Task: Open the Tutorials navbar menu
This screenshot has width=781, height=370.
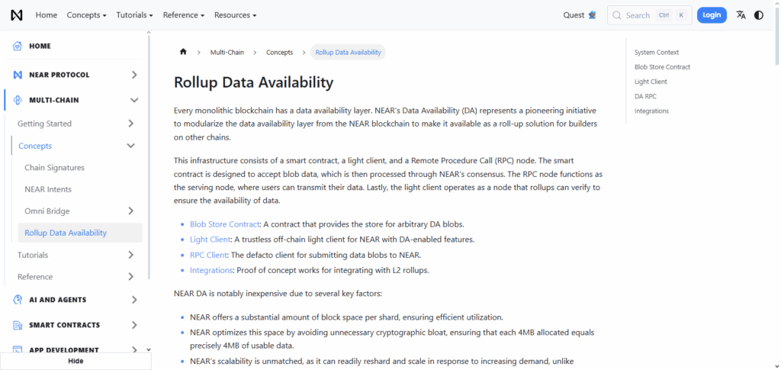Action: point(134,15)
